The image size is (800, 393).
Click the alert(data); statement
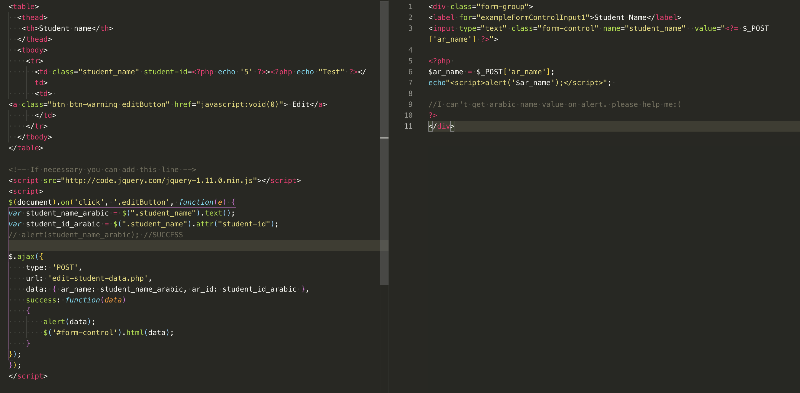coord(69,322)
